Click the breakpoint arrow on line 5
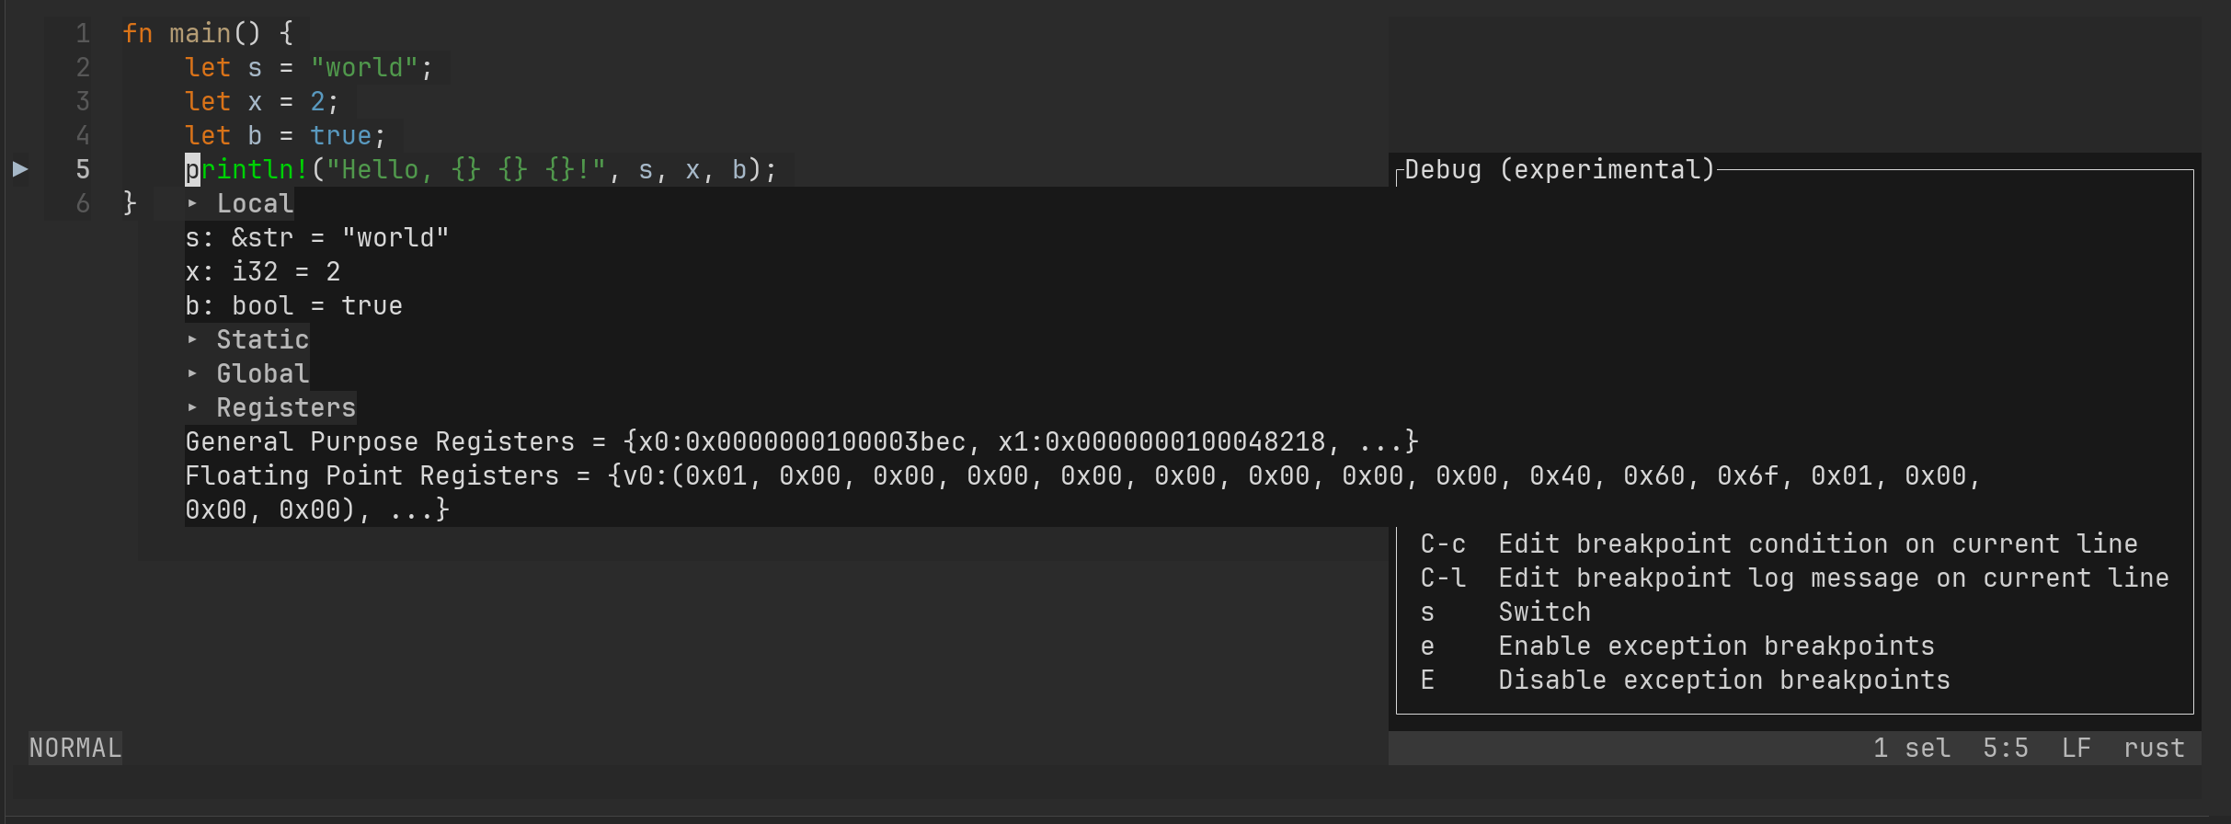Viewport: 2231px width, 824px height. tap(19, 169)
